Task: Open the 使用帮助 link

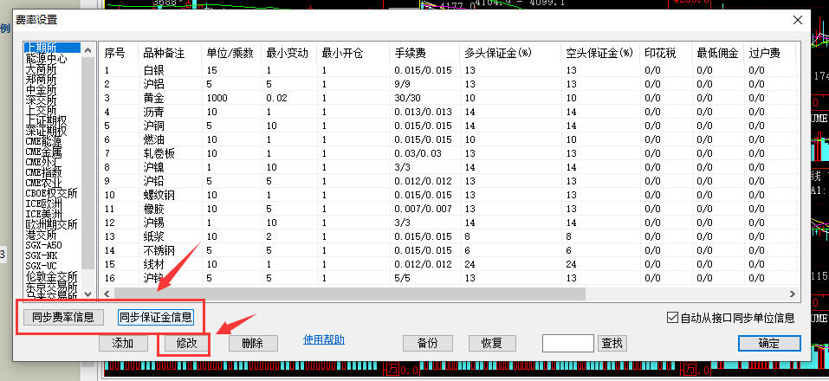Action: pos(324,339)
